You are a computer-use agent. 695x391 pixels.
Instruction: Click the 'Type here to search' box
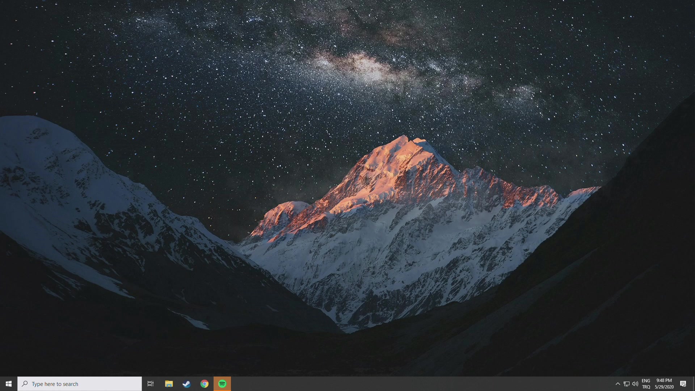click(x=80, y=384)
